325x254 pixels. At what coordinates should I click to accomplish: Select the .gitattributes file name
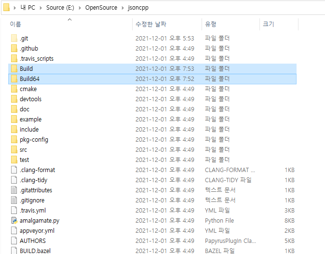pos(36,190)
